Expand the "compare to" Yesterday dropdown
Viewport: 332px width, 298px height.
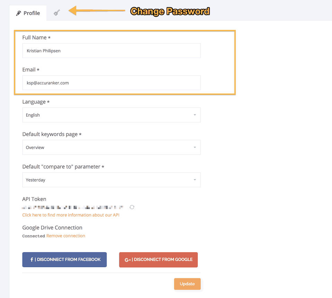click(x=111, y=180)
